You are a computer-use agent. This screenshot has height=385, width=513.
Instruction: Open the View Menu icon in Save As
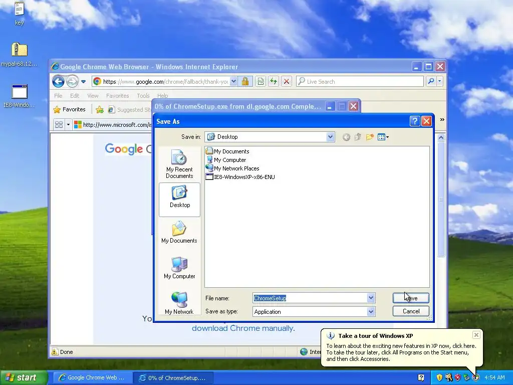[x=383, y=137]
